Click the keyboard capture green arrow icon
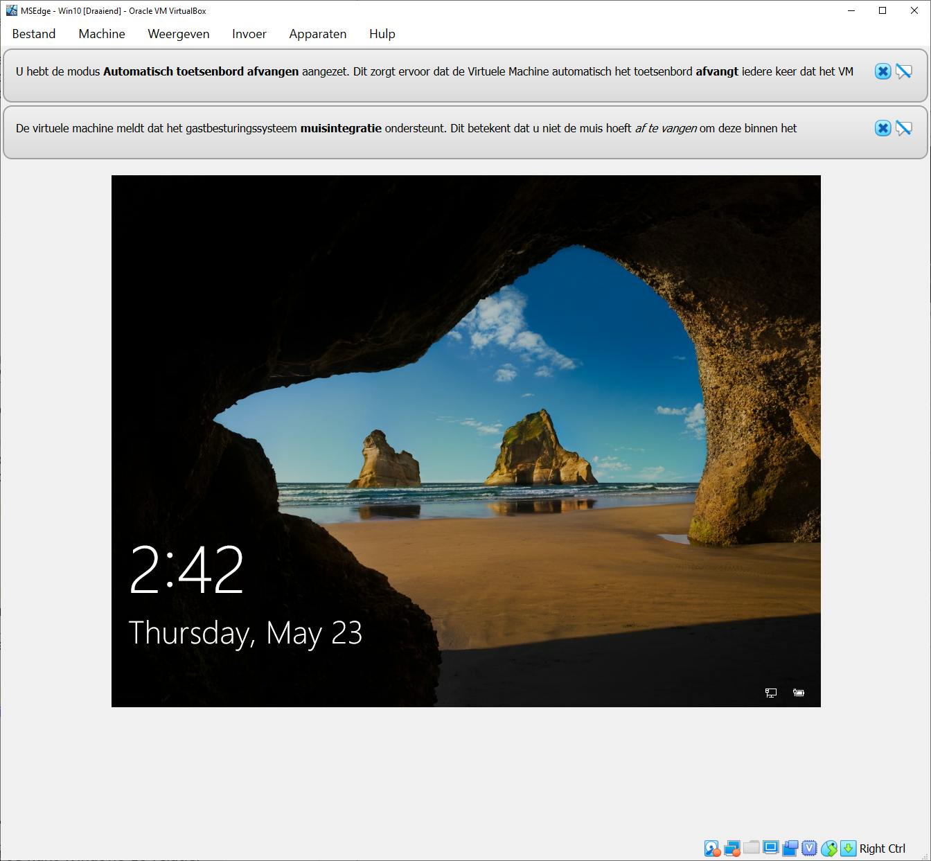The height and width of the screenshot is (861, 931). [848, 848]
